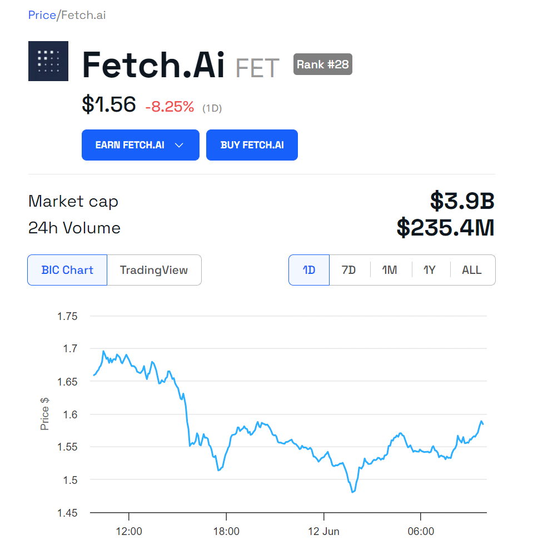Click the Price breadcrumb link
This screenshot has width=533, height=545.
pos(42,15)
